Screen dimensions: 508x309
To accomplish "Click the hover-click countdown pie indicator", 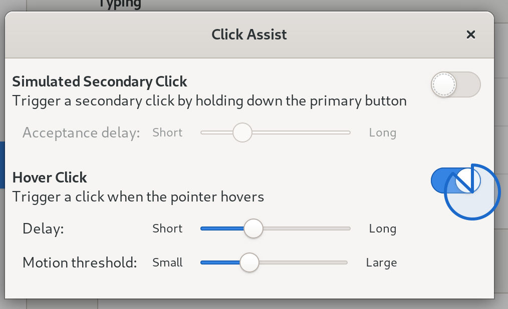I will [472, 192].
